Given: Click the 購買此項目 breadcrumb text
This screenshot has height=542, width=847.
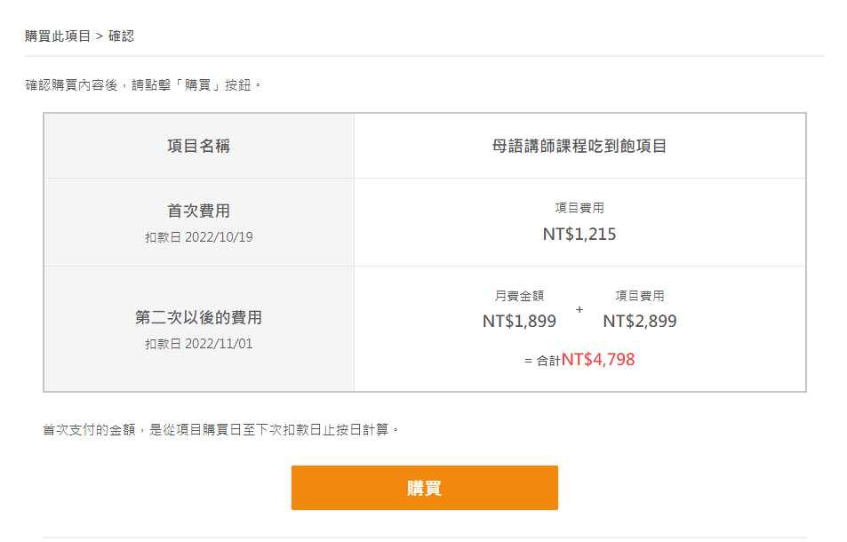Looking at the screenshot, I should click(x=58, y=36).
